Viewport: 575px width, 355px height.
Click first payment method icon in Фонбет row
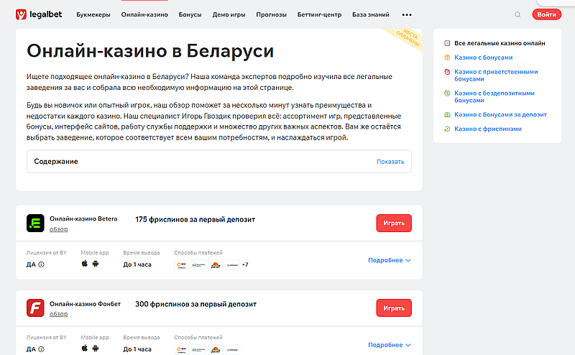pyautogui.click(x=182, y=349)
